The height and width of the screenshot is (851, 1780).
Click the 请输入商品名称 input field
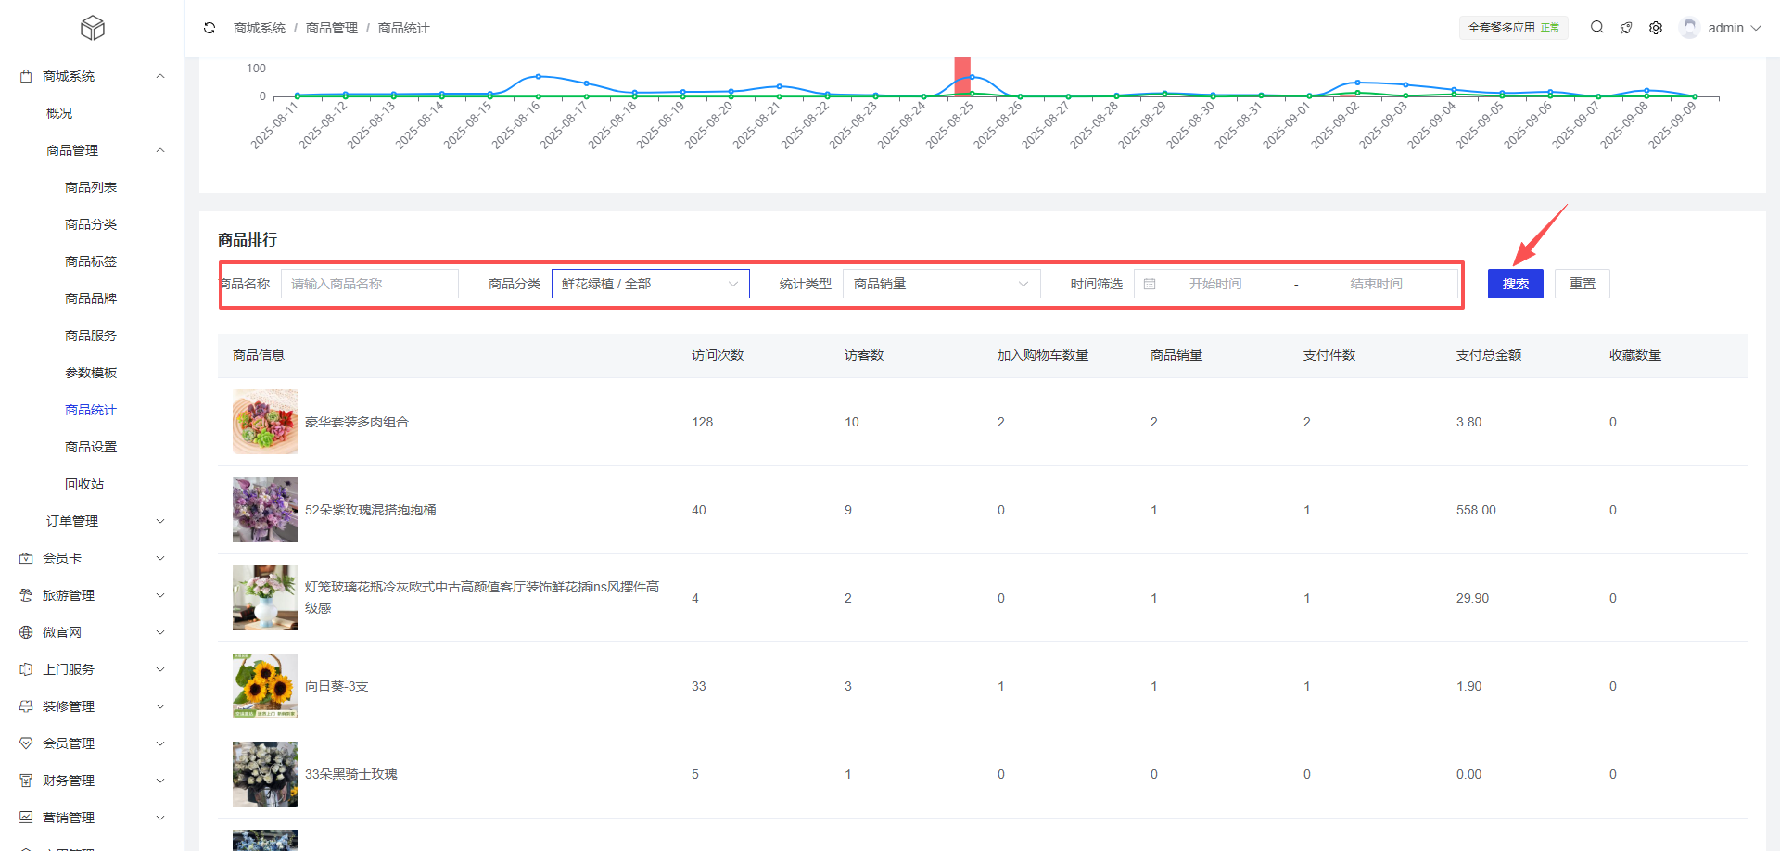pos(369,284)
